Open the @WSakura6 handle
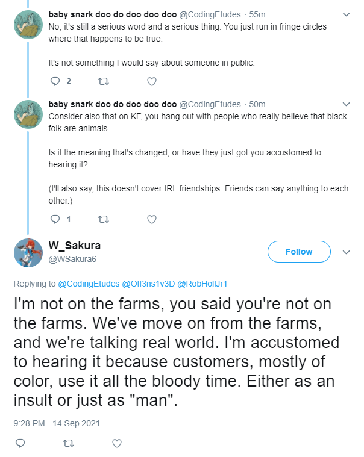Screen dimensions: 364x457 point(72,259)
